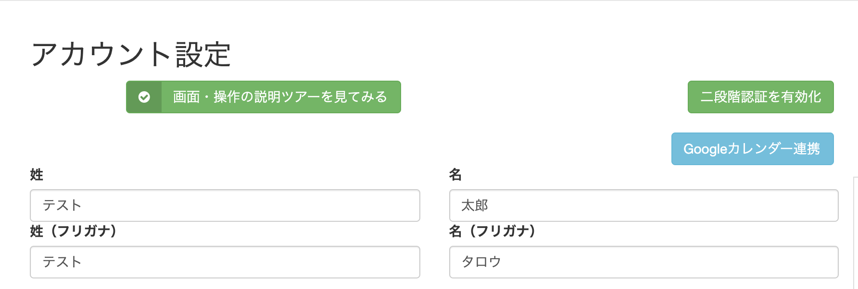Place cursor on 太郎 text in 名 field

tap(475, 205)
